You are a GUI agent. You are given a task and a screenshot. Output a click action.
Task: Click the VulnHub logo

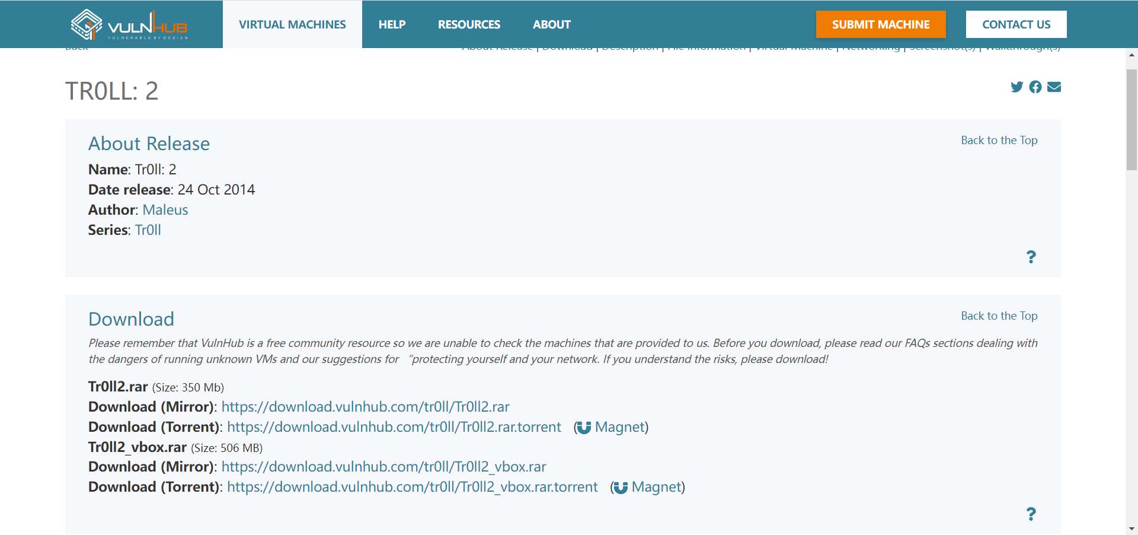(129, 24)
